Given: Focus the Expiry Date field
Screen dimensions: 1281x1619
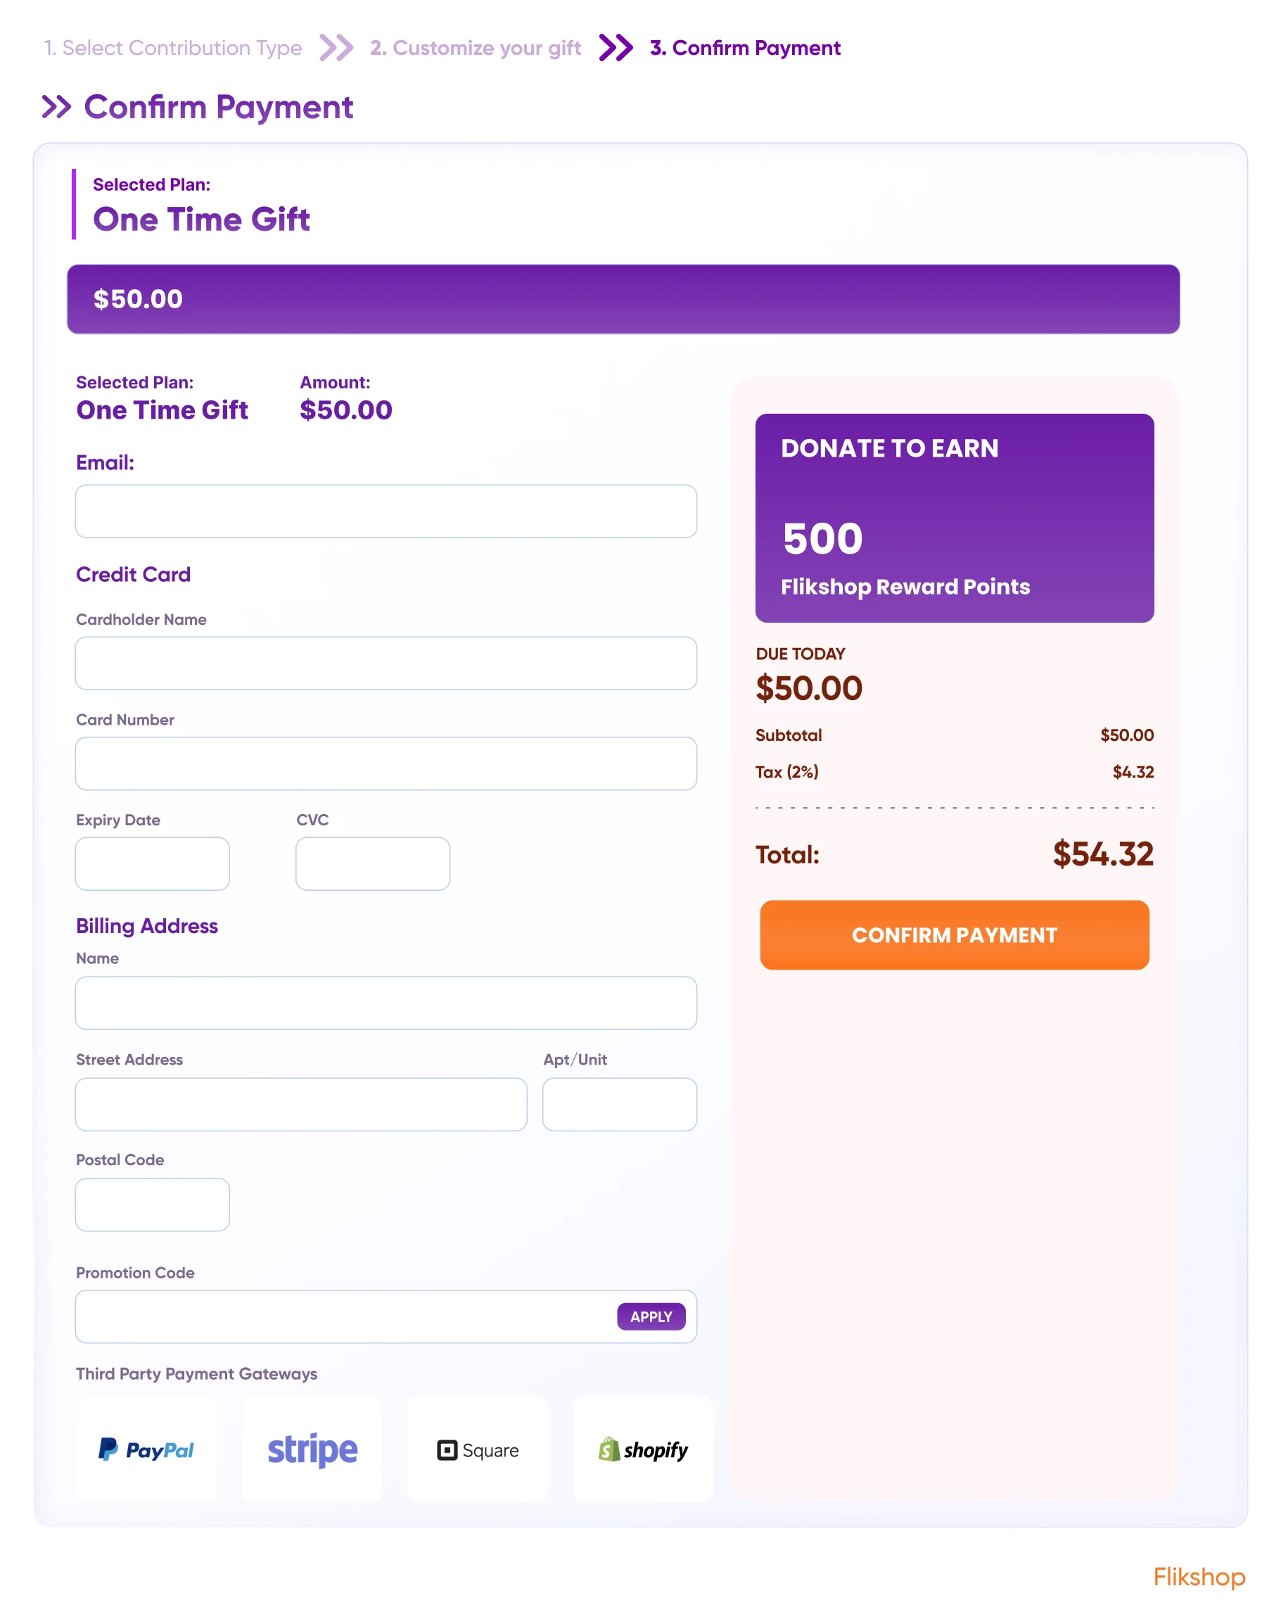Looking at the screenshot, I should click(x=152, y=863).
